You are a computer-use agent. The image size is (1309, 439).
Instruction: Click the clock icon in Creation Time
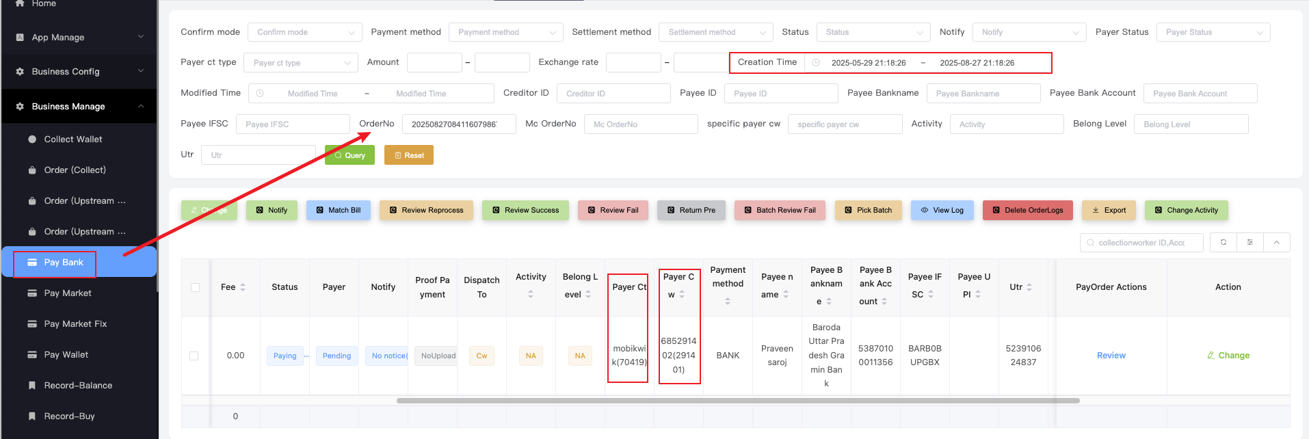pyautogui.click(x=816, y=63)
